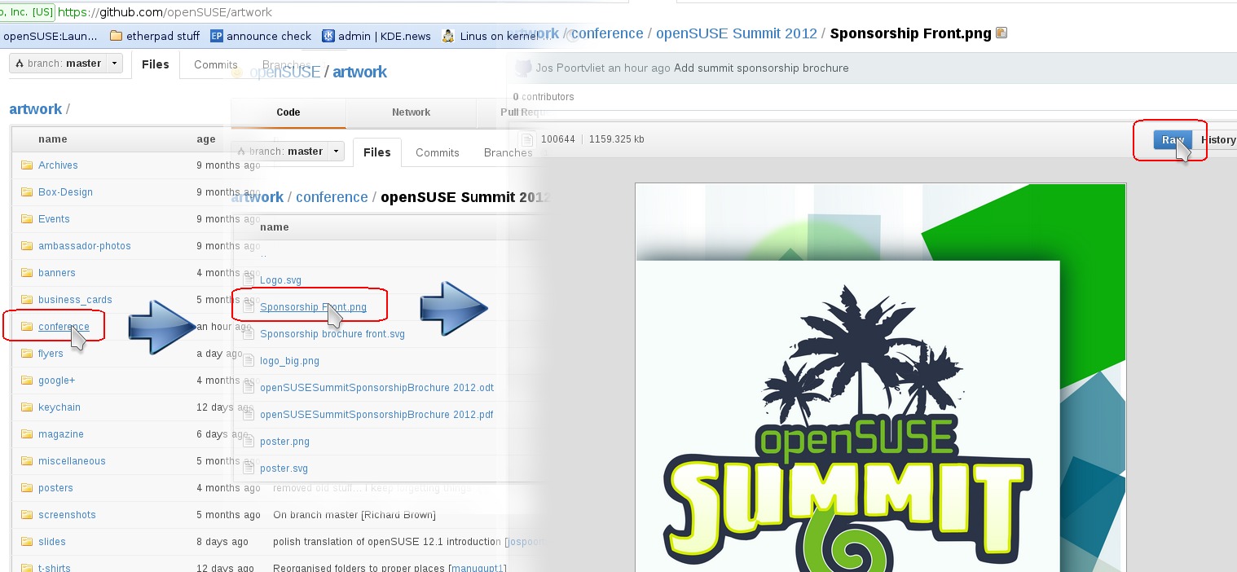Screen dimensions: 1237x572
Task: Click the EP icon of announce check bookmark
Action: pyautogui.click(x=217, y=36)
